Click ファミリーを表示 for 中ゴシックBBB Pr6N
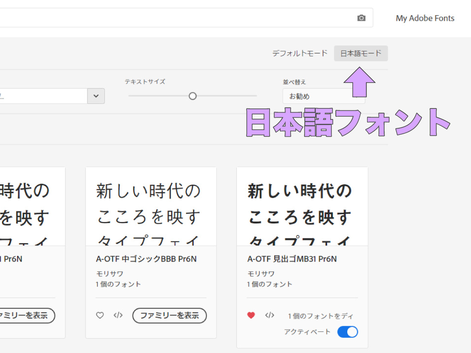 [169, 316]
